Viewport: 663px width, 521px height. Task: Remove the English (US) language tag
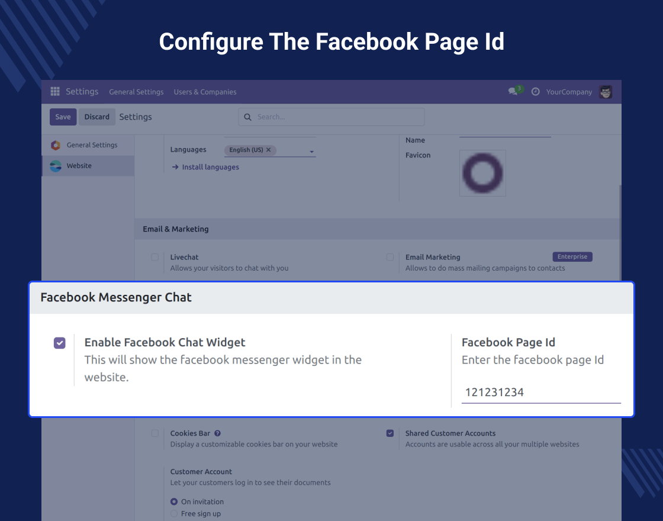[268, 150]
